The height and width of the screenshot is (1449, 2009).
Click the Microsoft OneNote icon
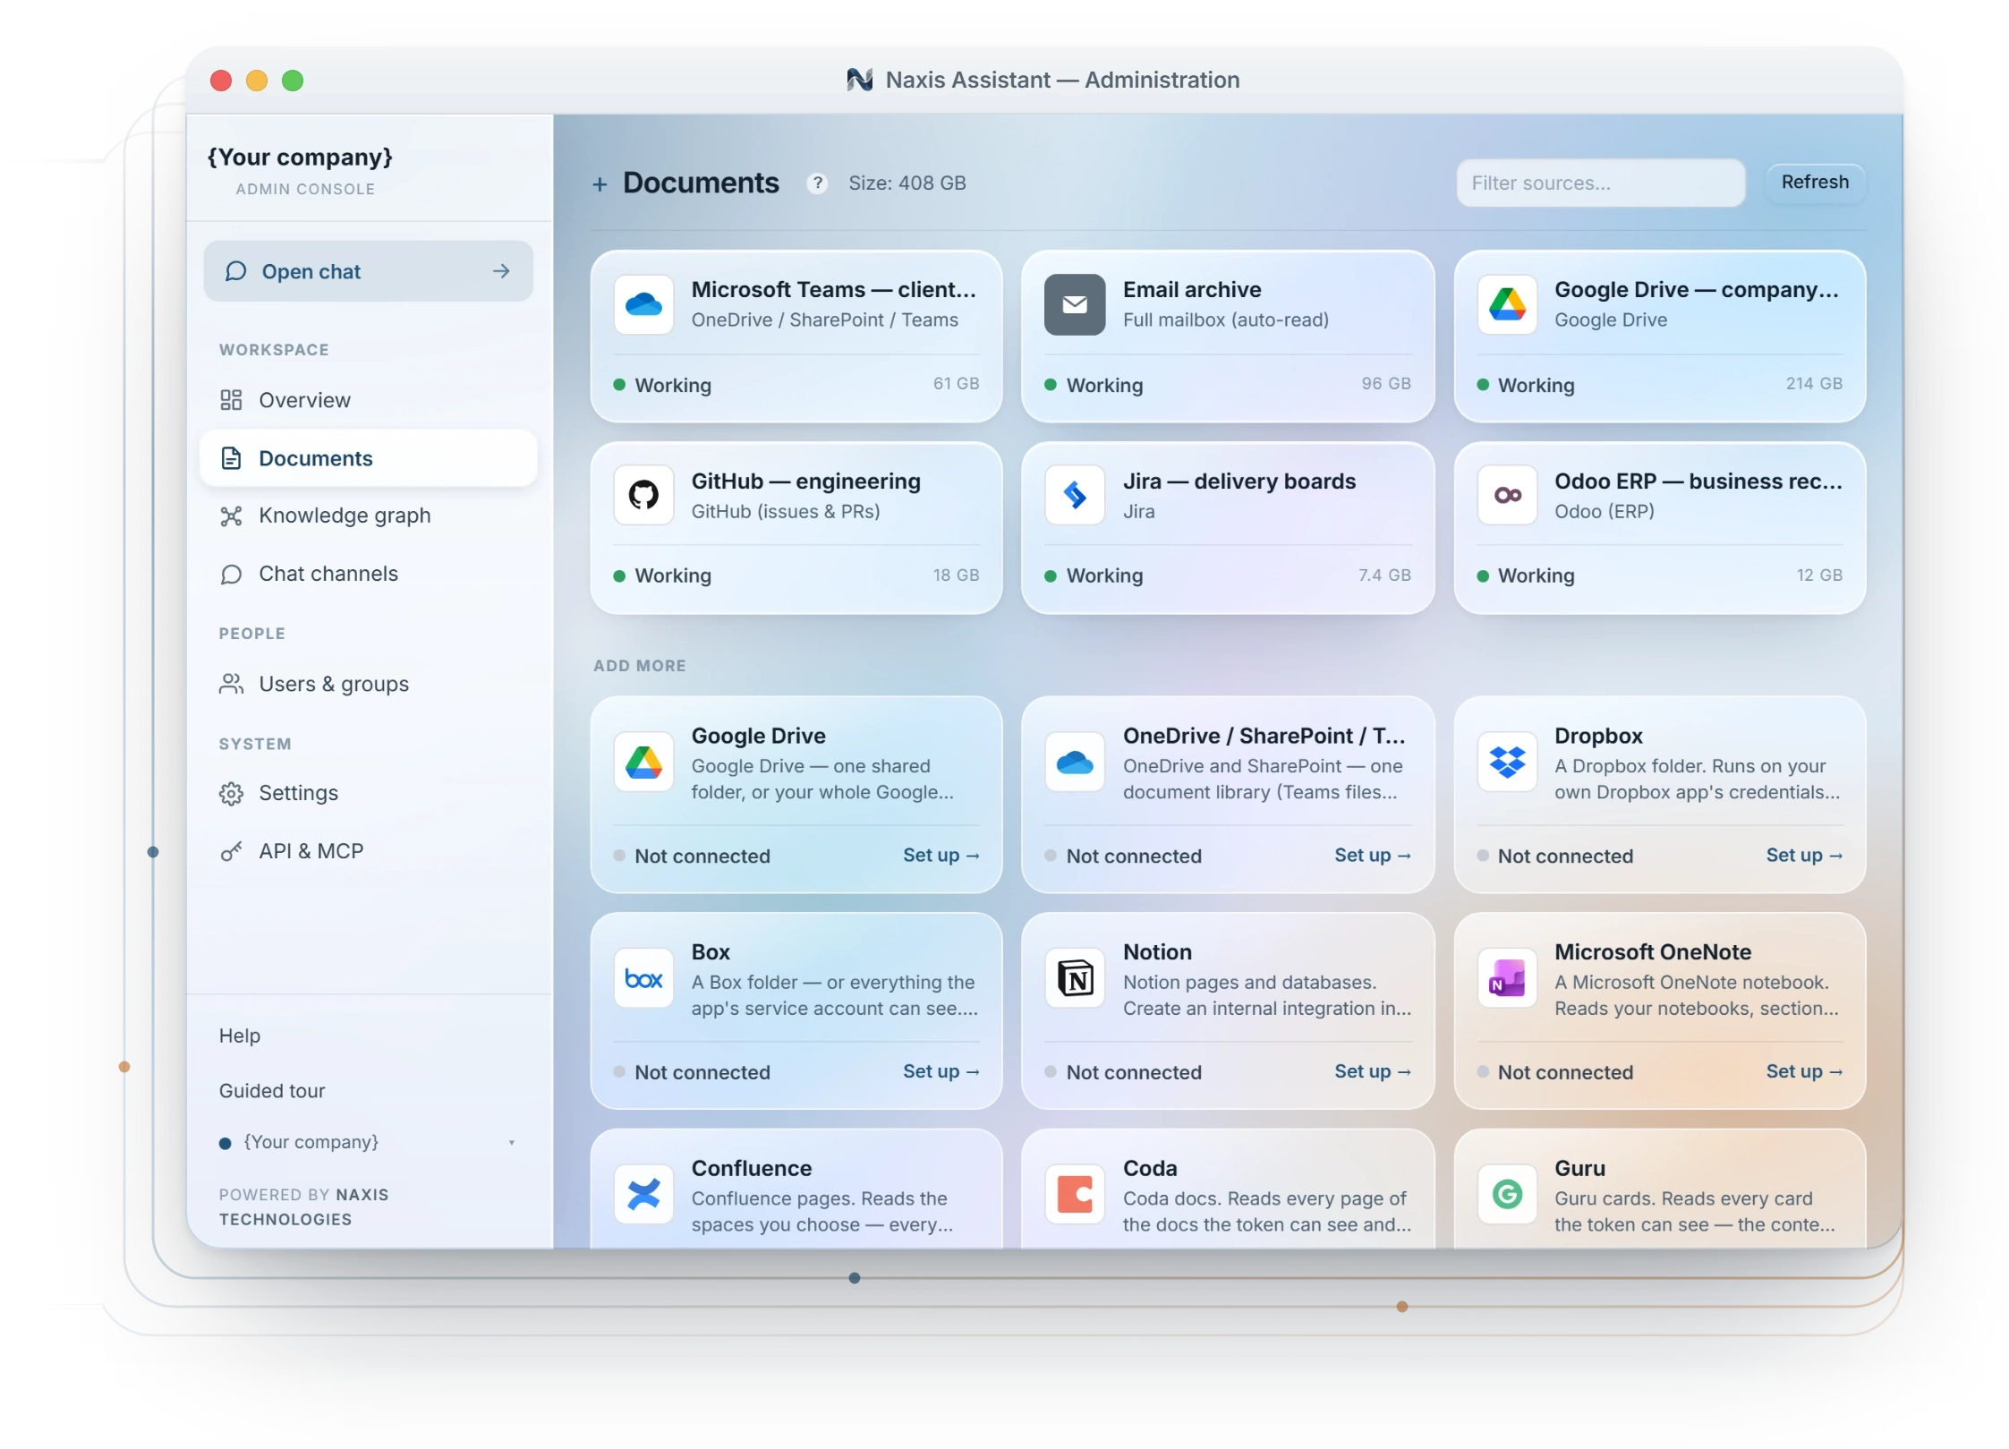click(x=1506, y=978)
